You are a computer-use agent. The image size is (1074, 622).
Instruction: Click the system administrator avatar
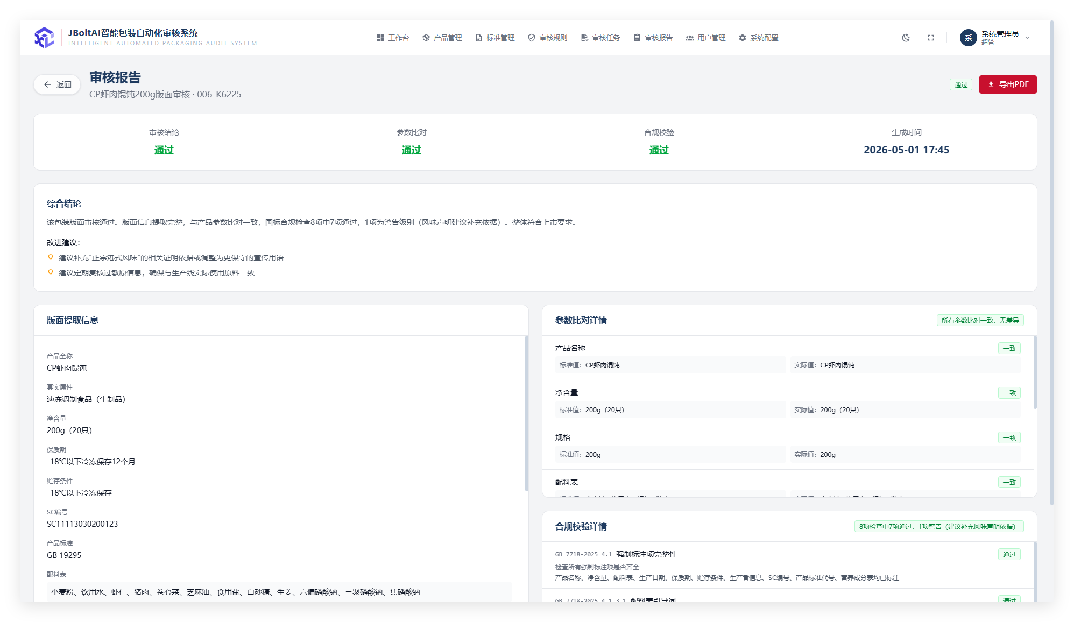point(969,38)
